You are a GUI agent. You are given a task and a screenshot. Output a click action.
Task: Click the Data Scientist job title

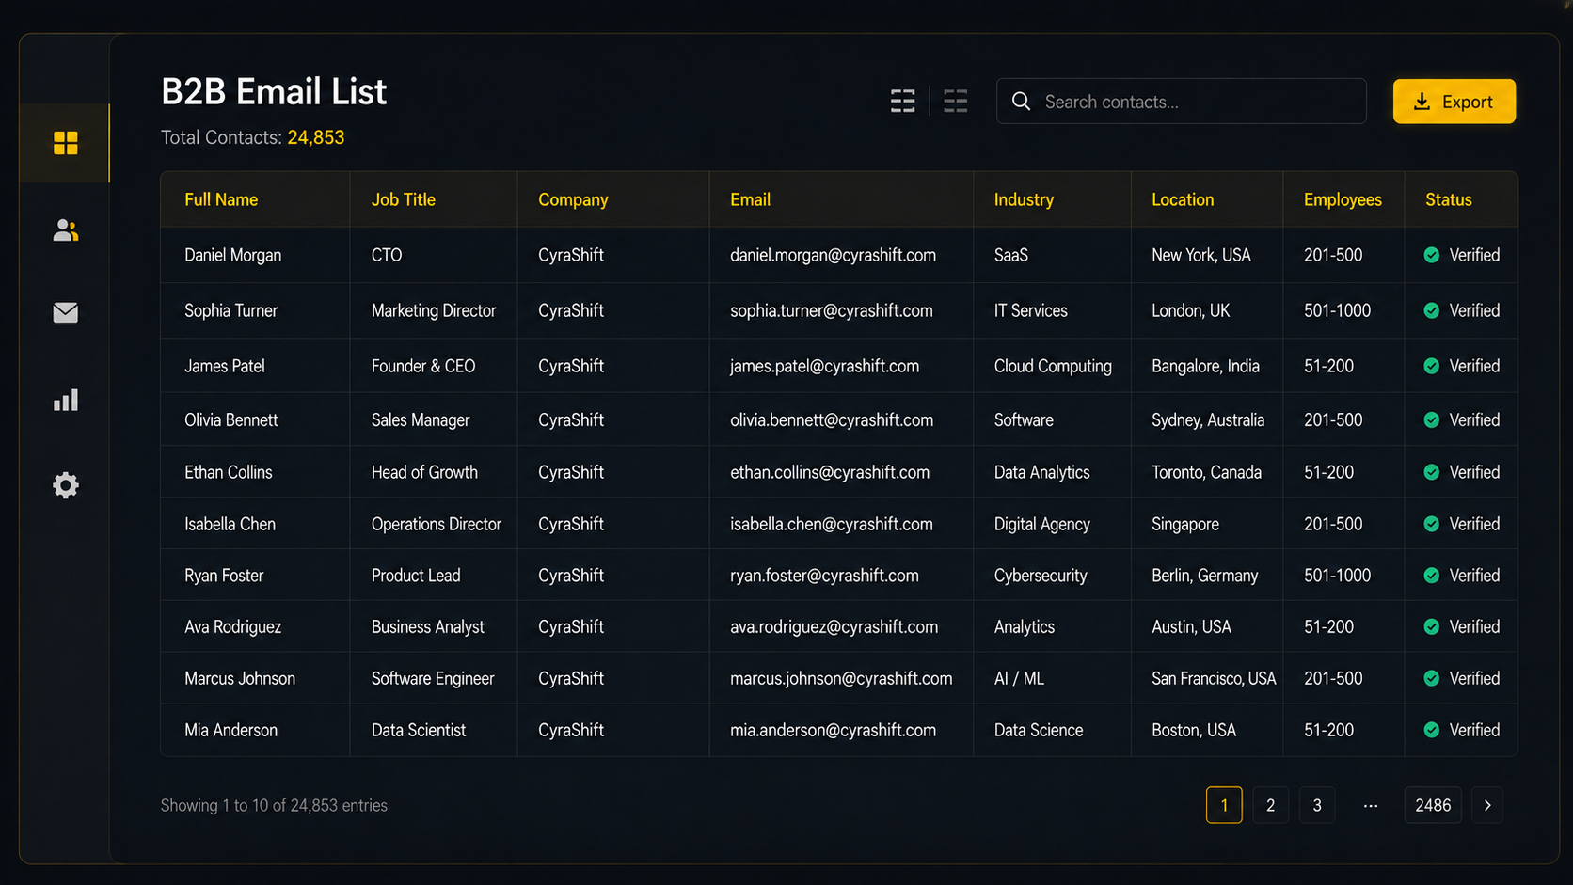tap(419, 730)
